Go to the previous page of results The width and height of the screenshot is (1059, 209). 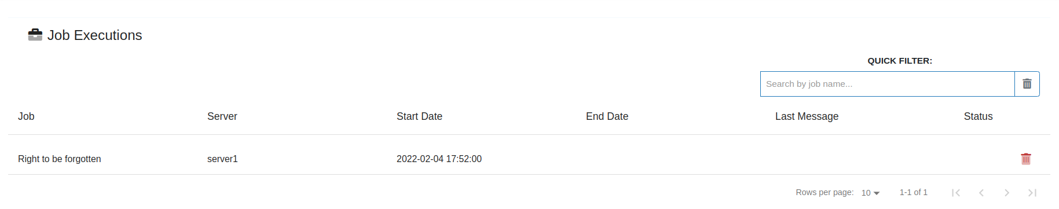(x=981, y=193)
